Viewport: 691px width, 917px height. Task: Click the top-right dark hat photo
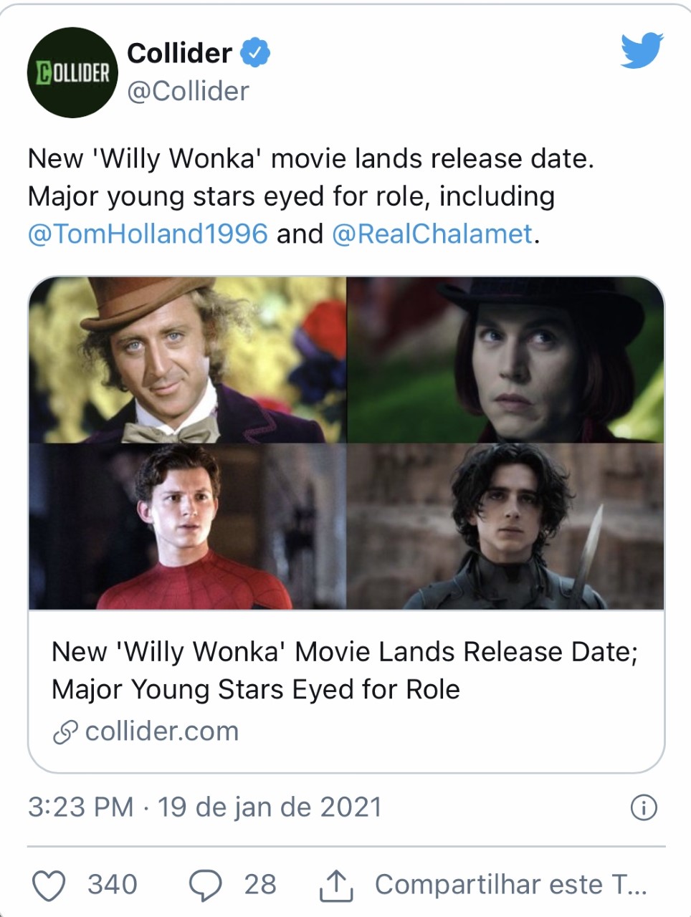(x=505, y=360)
